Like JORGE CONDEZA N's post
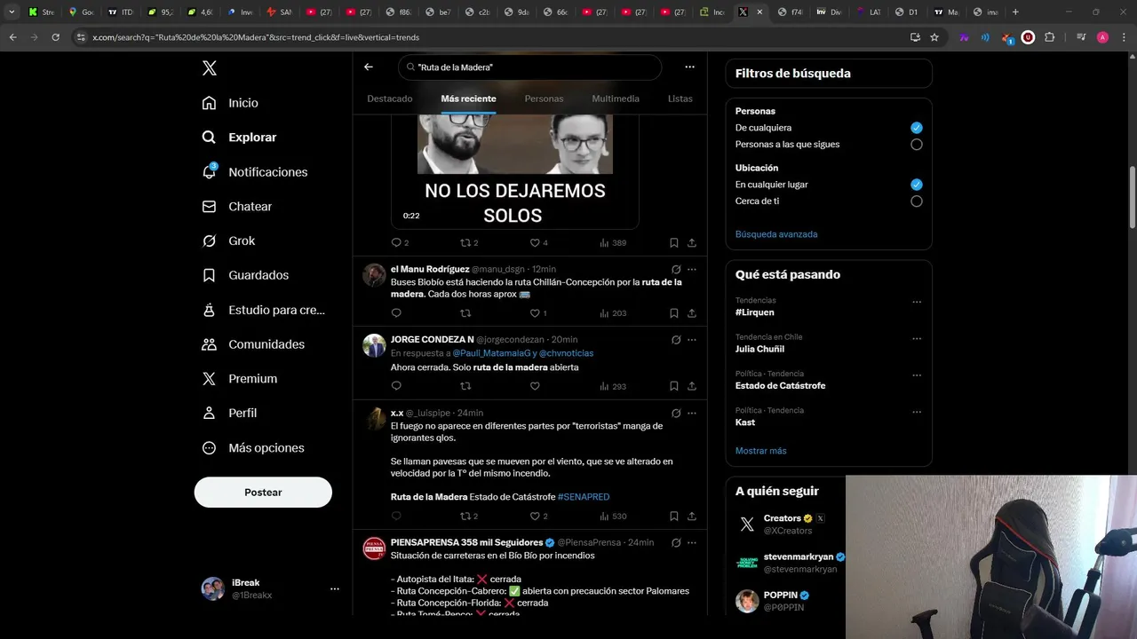 click(535, 386)
